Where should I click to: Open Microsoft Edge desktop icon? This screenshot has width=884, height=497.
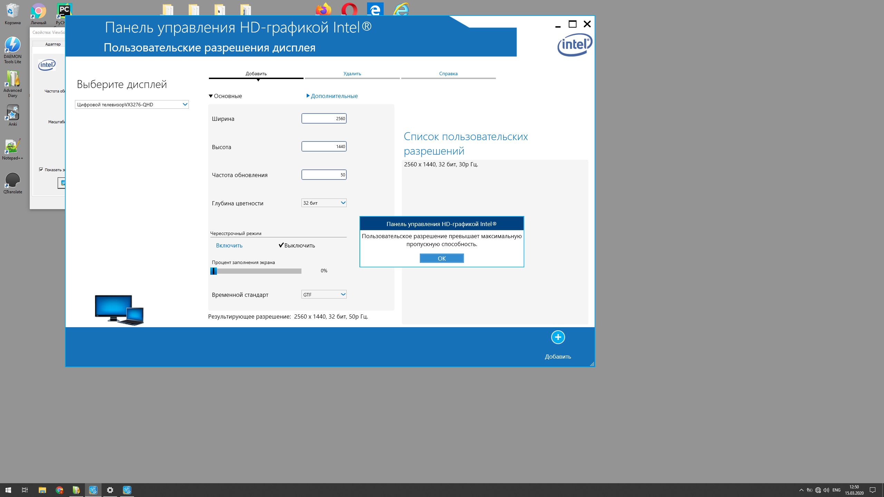click(375, 9)
